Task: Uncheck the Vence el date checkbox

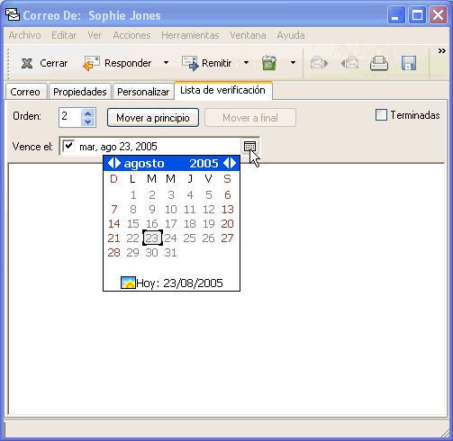Action: coord(68,146)
